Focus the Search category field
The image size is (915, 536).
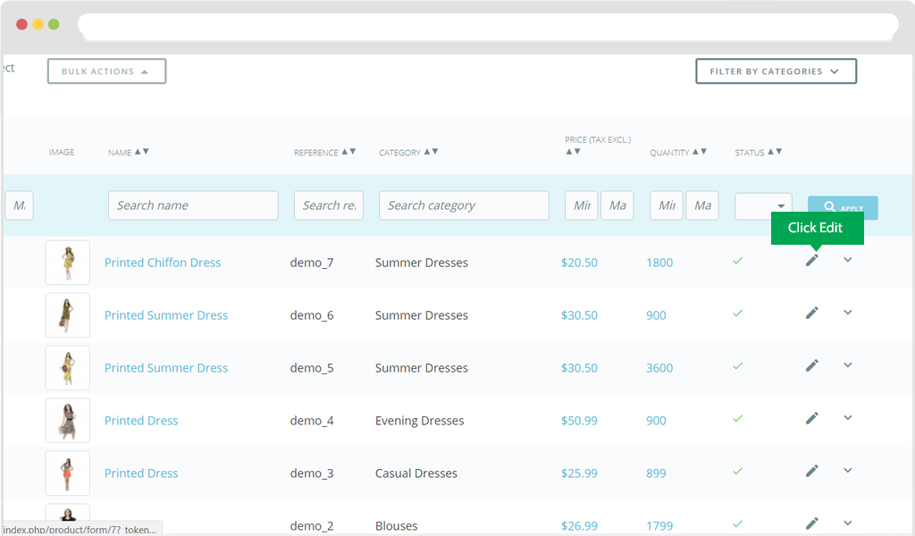pyautogui.click(x=464, y=205)
